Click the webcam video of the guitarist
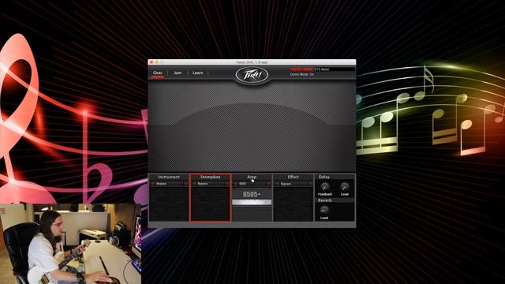 pos(70,244)
